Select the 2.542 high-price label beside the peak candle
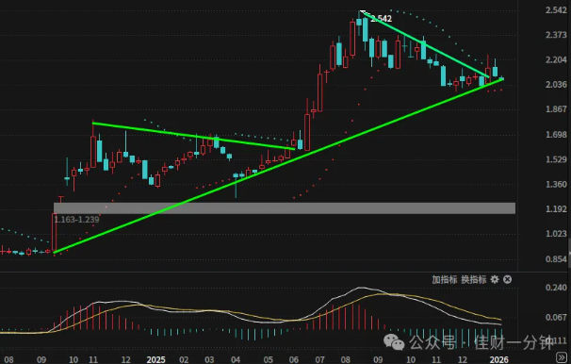 tap(382, 19)
